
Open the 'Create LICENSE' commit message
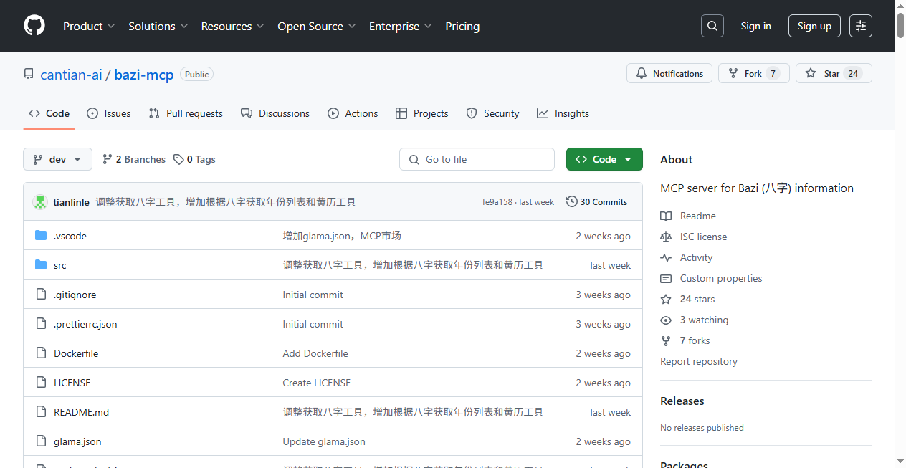[x=317, y=383]
